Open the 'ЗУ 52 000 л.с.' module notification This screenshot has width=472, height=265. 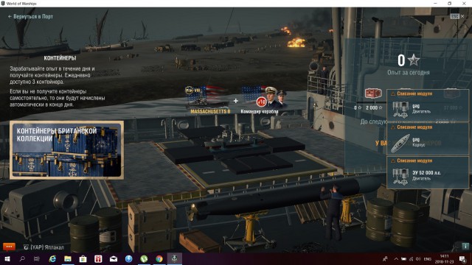[x=428, y=173]
